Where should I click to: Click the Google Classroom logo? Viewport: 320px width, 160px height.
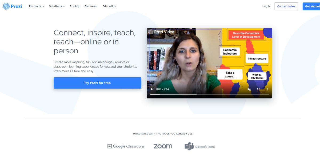[x=126, y=146]
